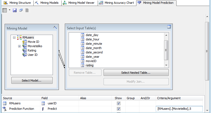211x113 pixels.
Task: Select the date_month input column
Action: pyautogui.click(x=94, y=48)
